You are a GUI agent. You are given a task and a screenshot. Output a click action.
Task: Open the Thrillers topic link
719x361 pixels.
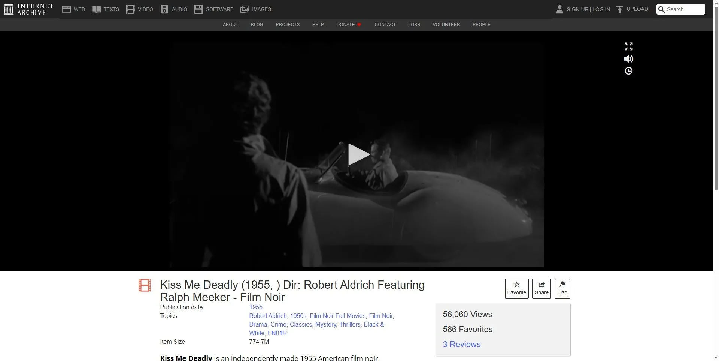coord(350,324)
